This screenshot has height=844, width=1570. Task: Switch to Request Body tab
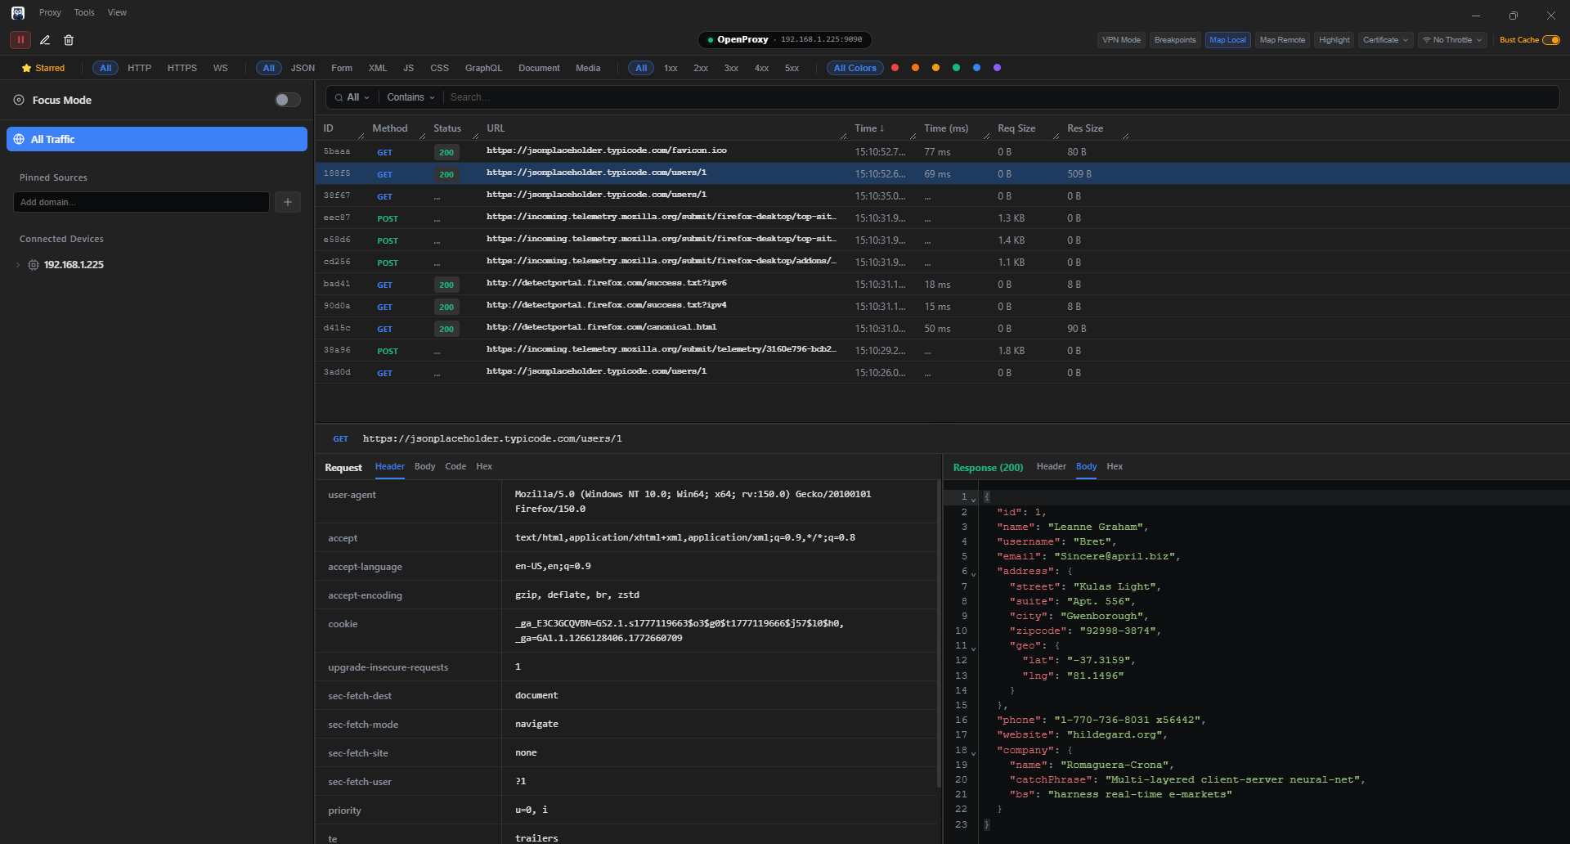(424, 466)
